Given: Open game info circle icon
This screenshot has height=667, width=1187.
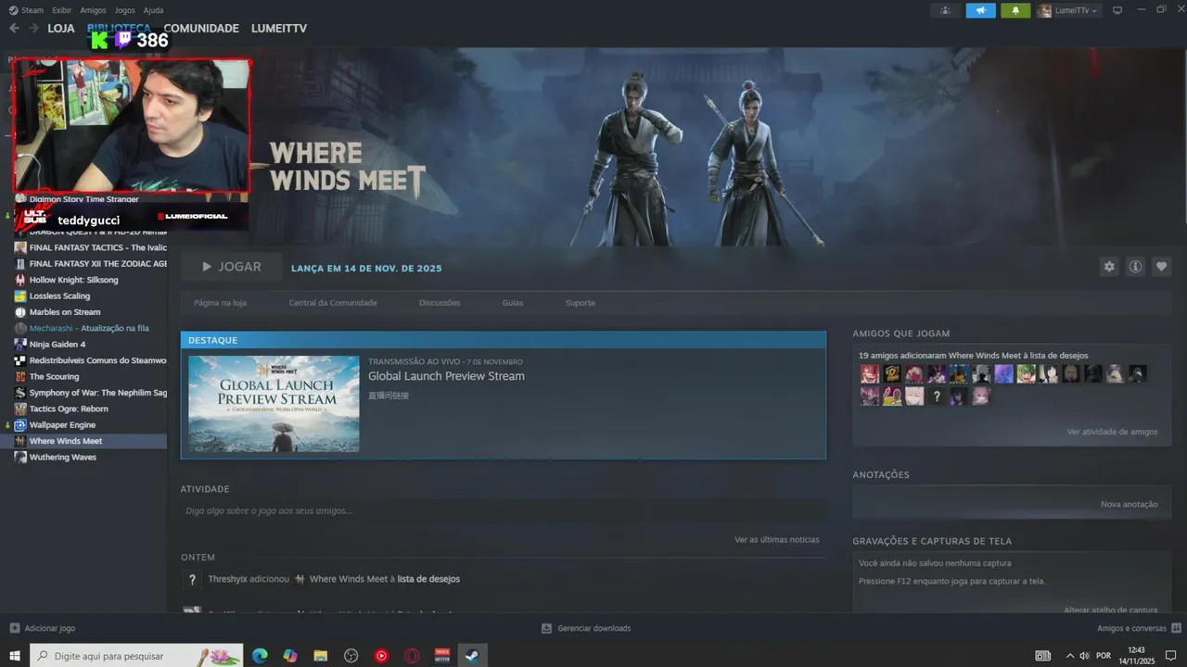Looking at the screenshot, I should click(x=1135, y=267).
